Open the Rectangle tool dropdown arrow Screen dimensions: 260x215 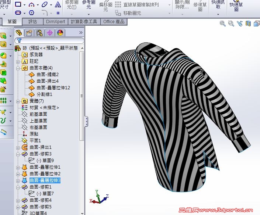24,5
